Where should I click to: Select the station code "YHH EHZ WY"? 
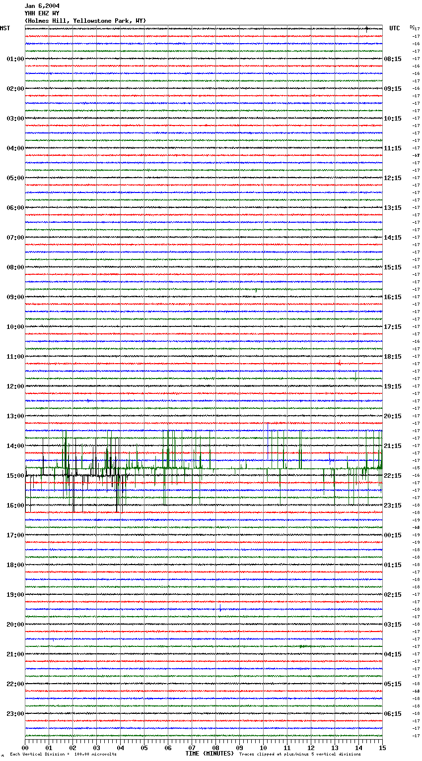42,13
